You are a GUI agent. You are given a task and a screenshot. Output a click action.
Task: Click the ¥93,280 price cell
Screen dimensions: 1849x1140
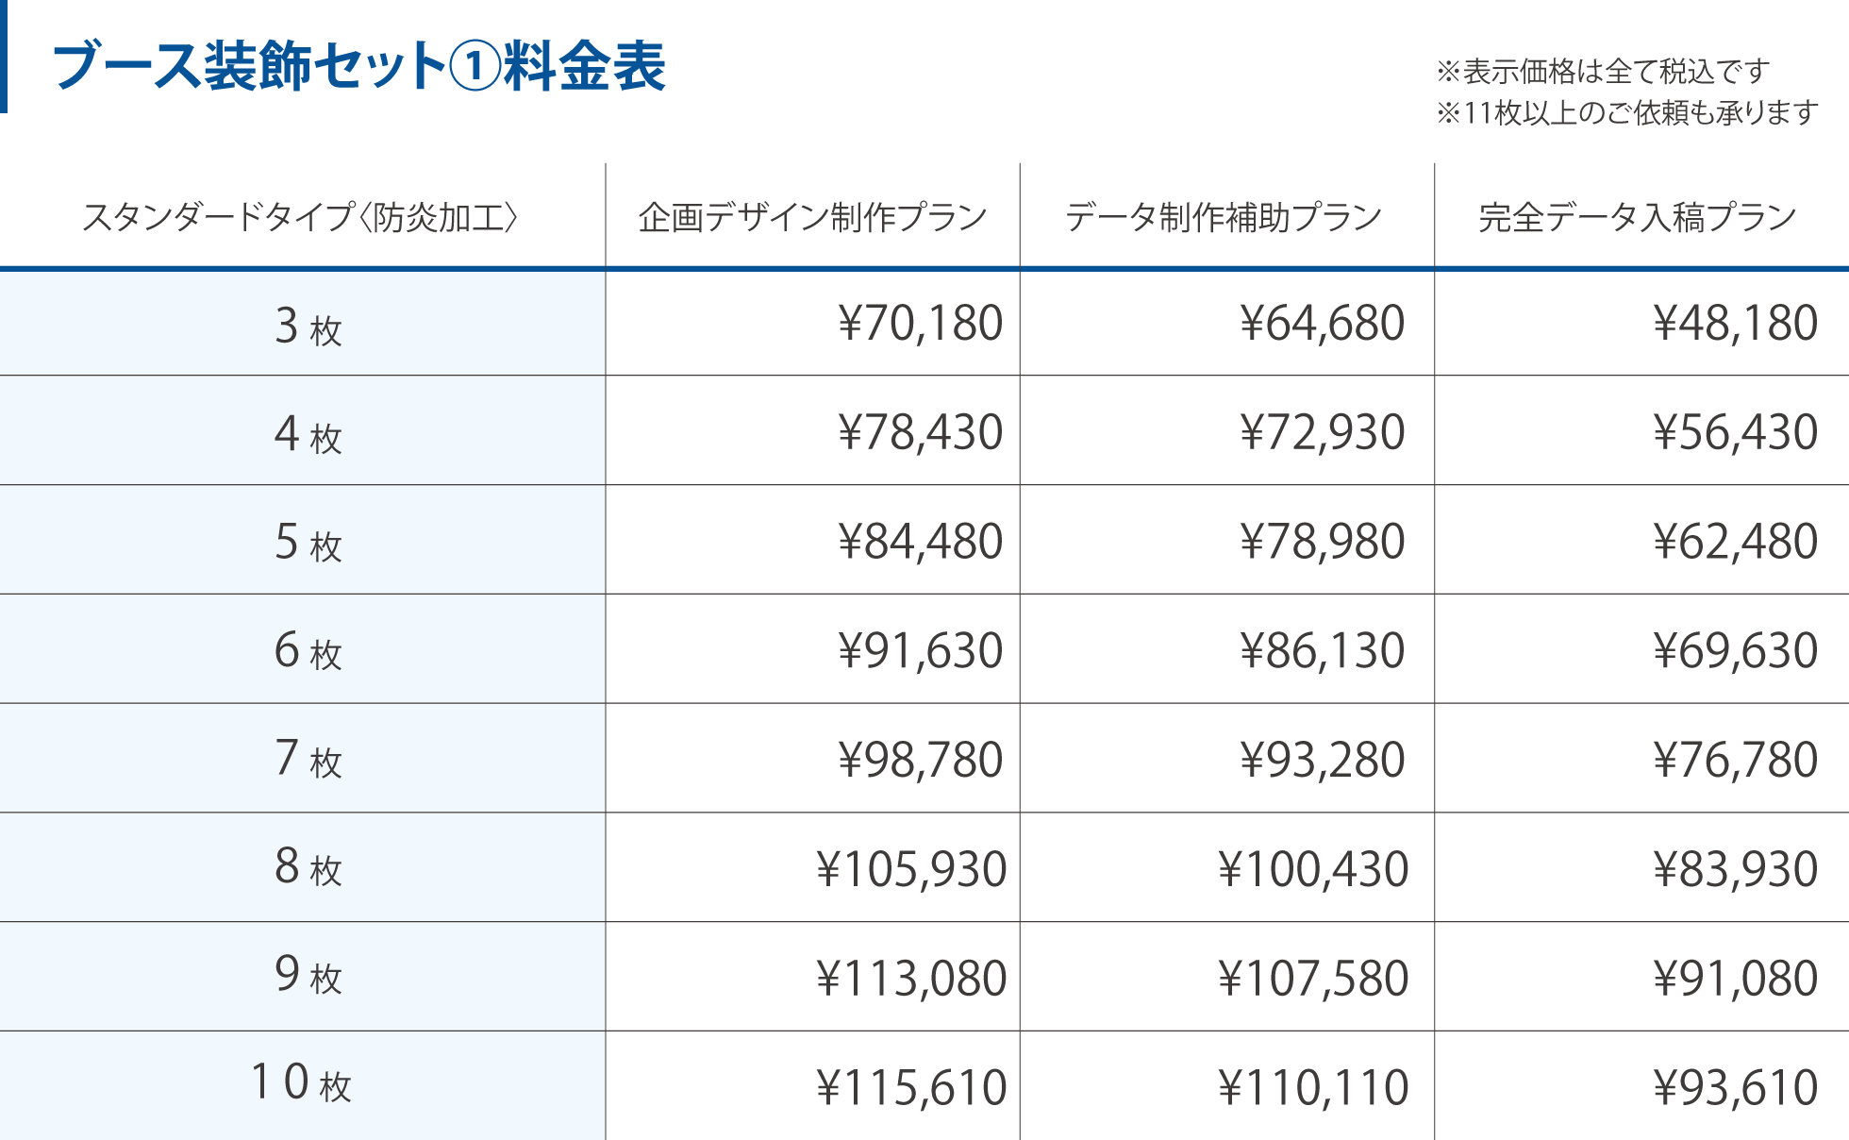click(1322, 761)
